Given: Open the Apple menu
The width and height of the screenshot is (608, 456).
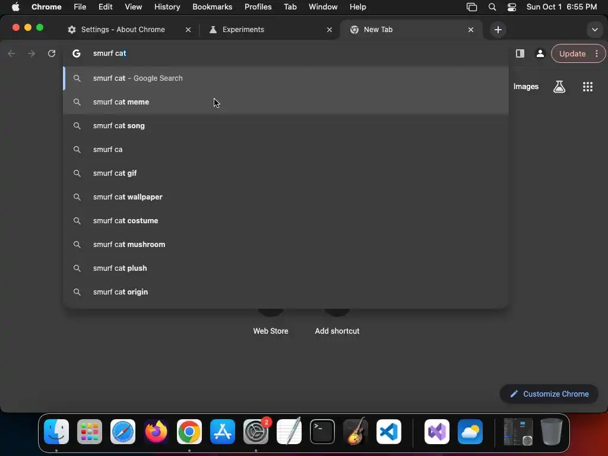Looking at the screenshot, I should [15, 7].
